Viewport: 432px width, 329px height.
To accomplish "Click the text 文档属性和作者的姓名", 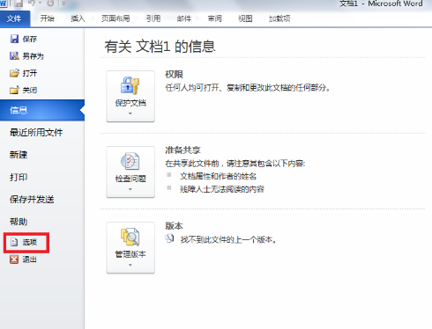I will (218, 176).
